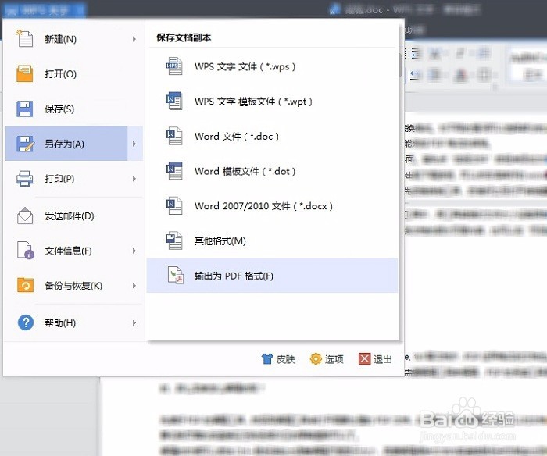
Task: Save as Word 文件 (*.doc)
Action: 272,136
